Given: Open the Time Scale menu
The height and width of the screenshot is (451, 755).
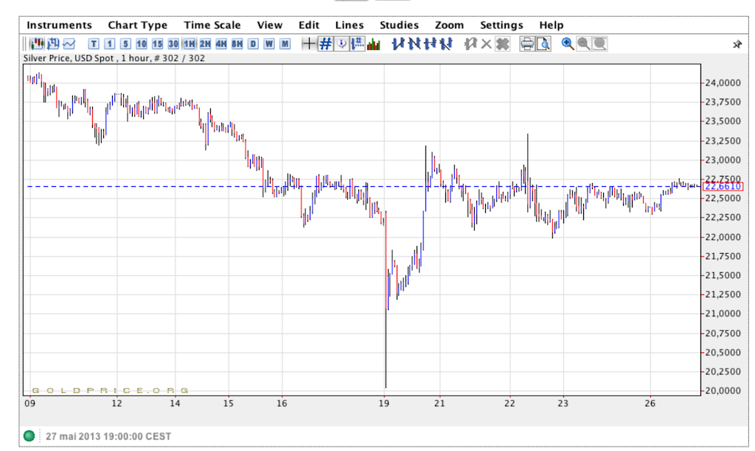Looking at the screenshot, I should tap(212, 25).
